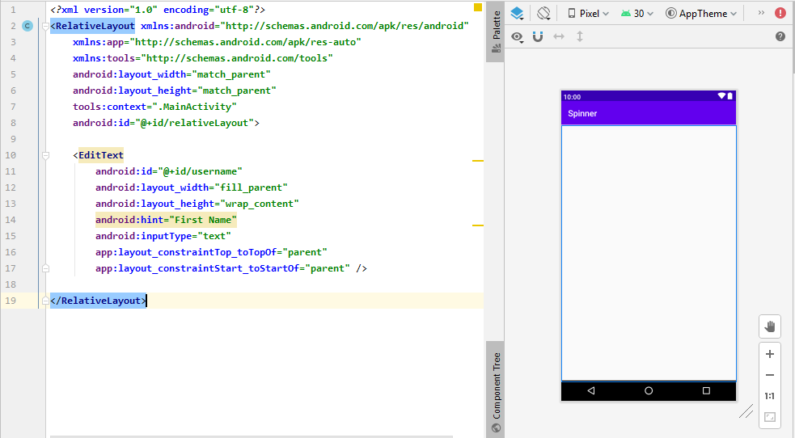This screenshot has height=438, width=795.
Task: Click the closing </RelativeLayout> tag
Action: point(99,301)
